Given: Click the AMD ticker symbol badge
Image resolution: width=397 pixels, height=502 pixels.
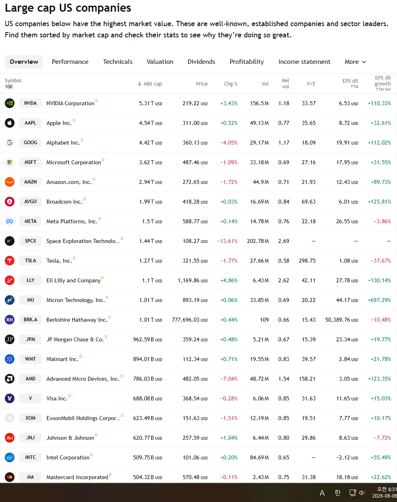Looking at the screenshot, I should point(30,379).
